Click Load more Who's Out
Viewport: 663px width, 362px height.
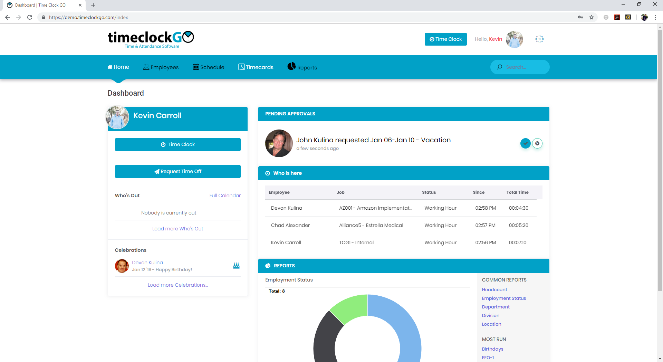pos(178,229)
